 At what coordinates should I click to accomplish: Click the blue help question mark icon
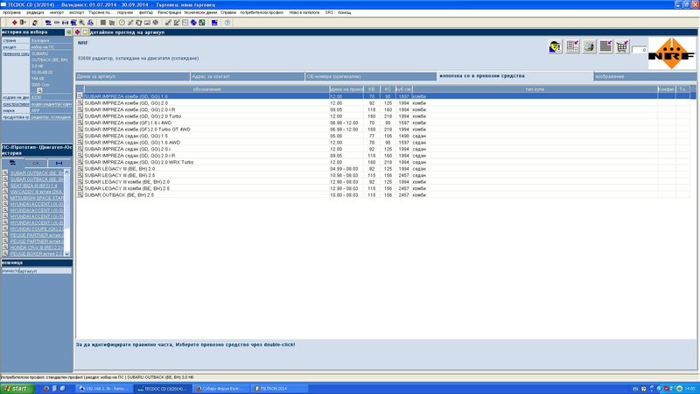click(227, 23)
